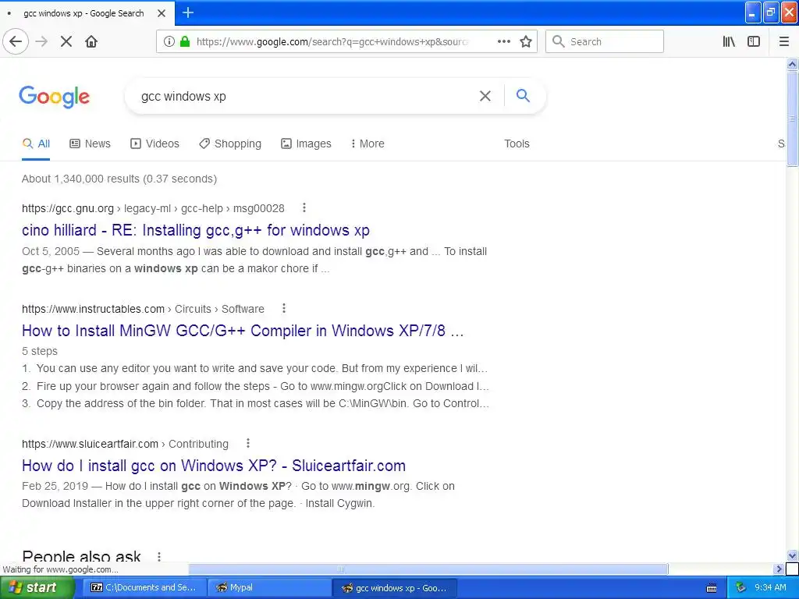Image resolution: width=799 pixels, height=599 pixels.
Task: Select the All results tab
Action: coord(36,144)
